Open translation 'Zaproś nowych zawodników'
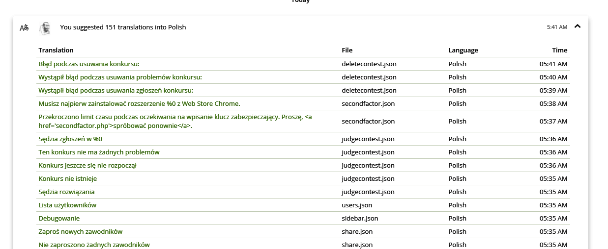 [81, 231]
